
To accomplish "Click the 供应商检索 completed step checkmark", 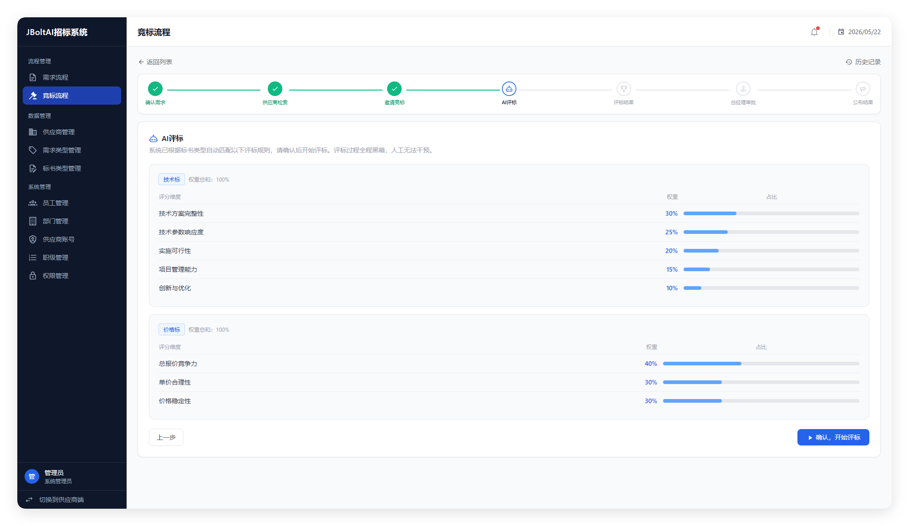I will pos(275,89).
